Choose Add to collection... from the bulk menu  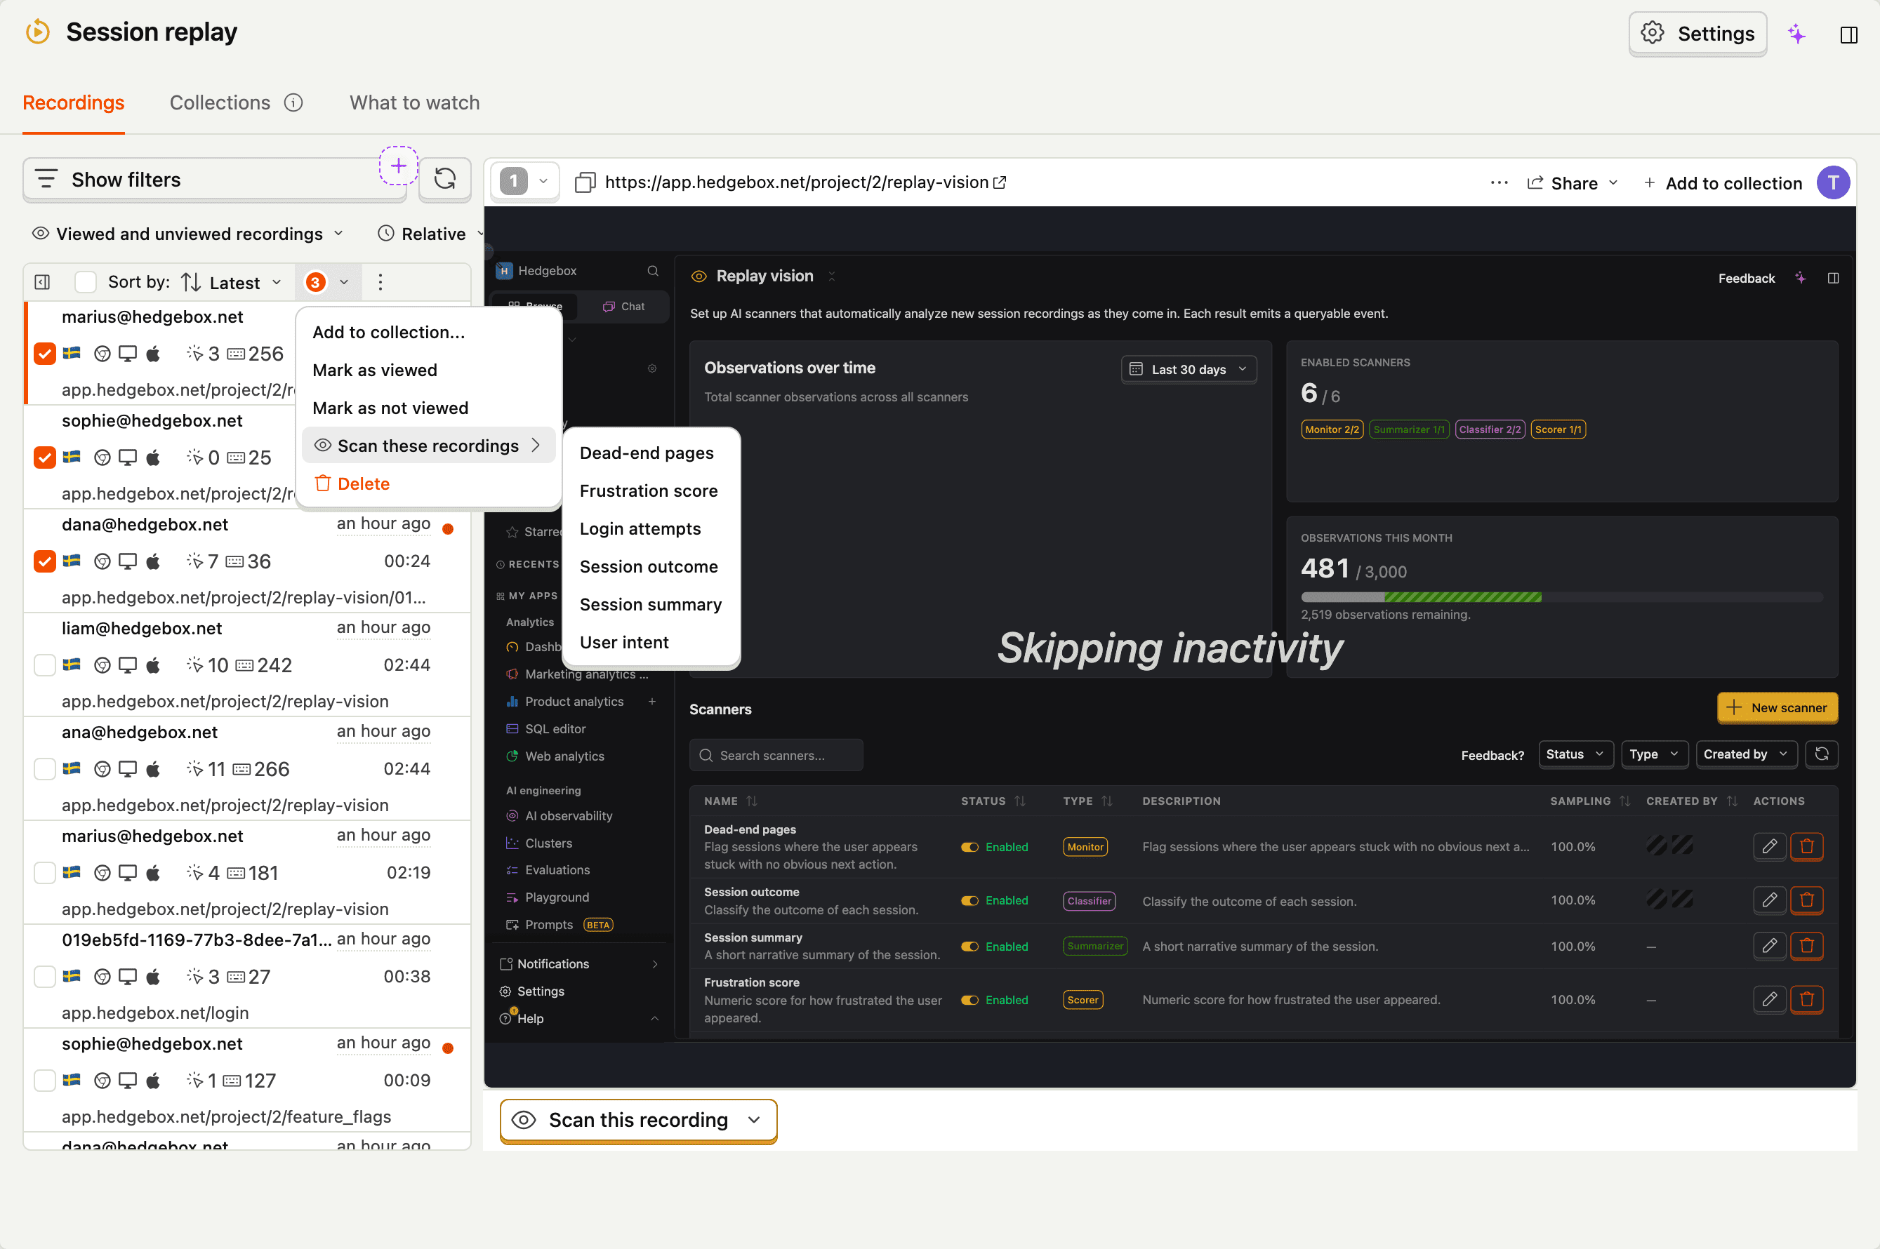[x=428, y=332]
